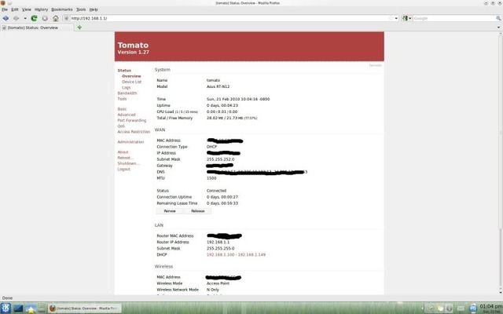This screenshot has width=503, height=314.
Task: Click the Remaining Lease Time value
Action: pos(222,203)
